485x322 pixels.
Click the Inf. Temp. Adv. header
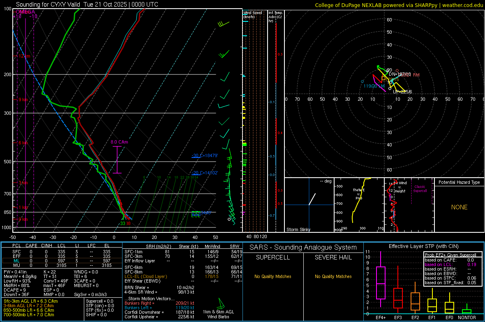[275, 17]
